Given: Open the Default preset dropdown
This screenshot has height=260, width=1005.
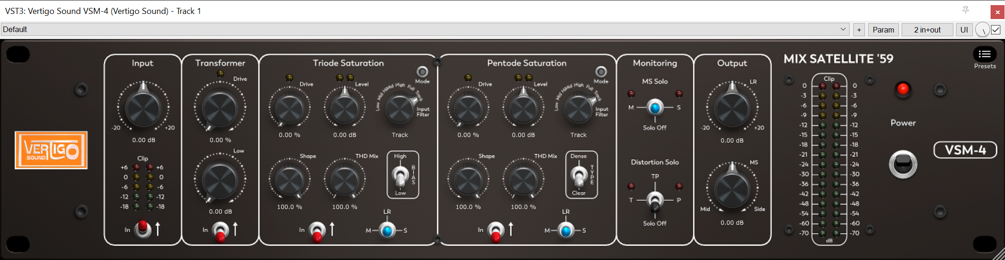Looking at the screenshot, I should (425, 29).
